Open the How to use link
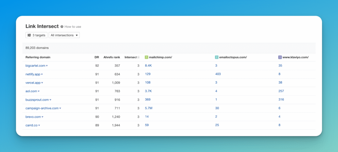The width and height of the screenshot is (338, 152). click(73, 27)
